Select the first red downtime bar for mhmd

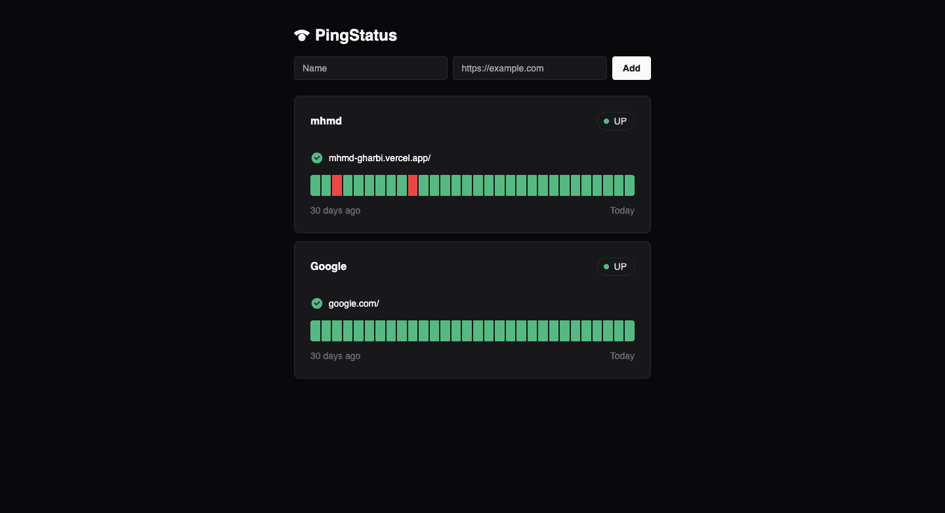(x=337, y=185)
